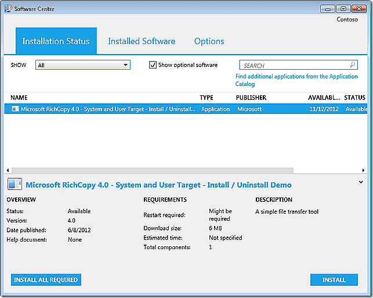Click the Microsoft RichCopy 4.0 details title

(158, 185)
